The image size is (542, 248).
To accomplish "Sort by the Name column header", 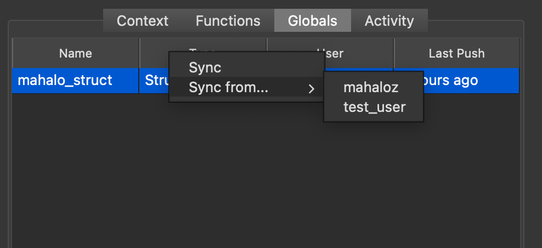I will point(76,53).
